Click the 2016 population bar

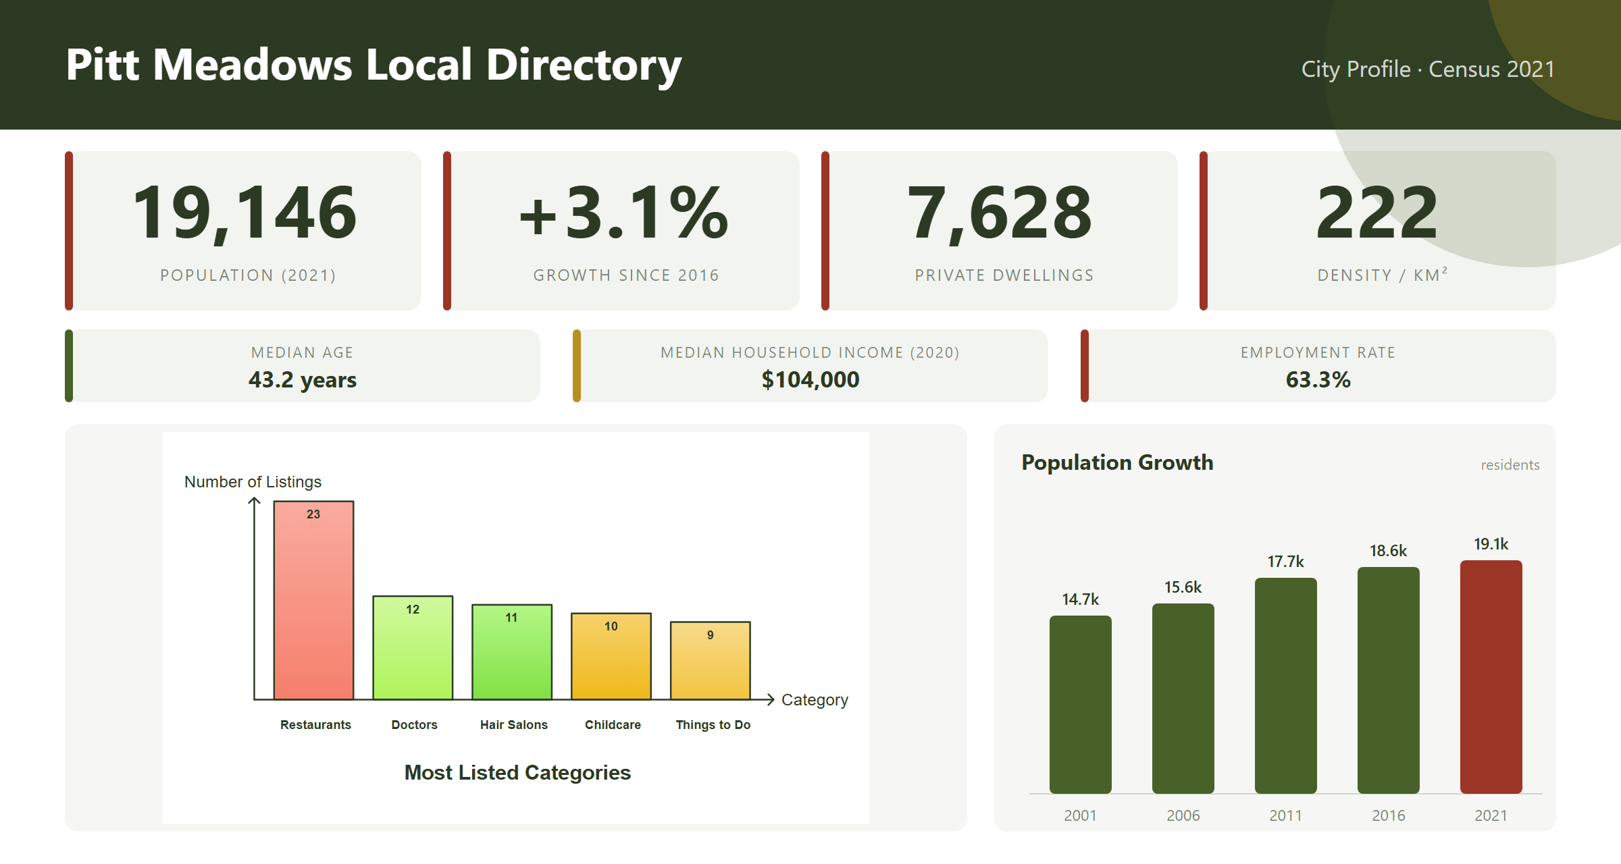1388,680
